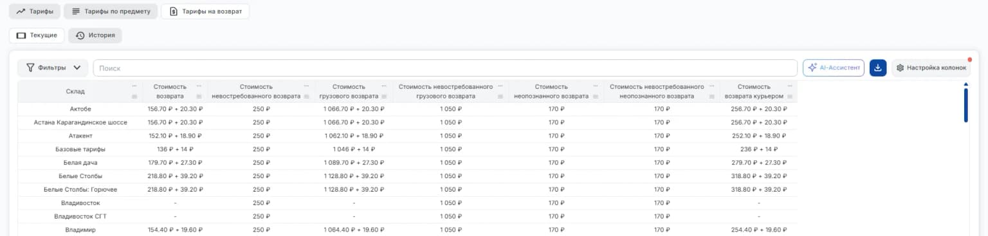Show Текущие tariffs
Screen dimensions: 988x236
(37, 35)
